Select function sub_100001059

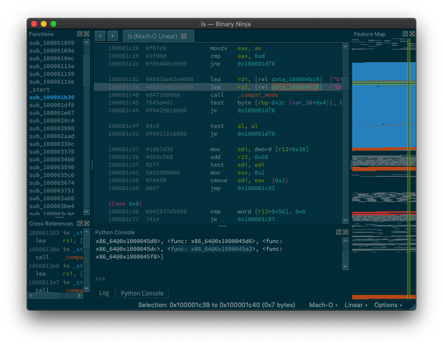click(51, 43)
